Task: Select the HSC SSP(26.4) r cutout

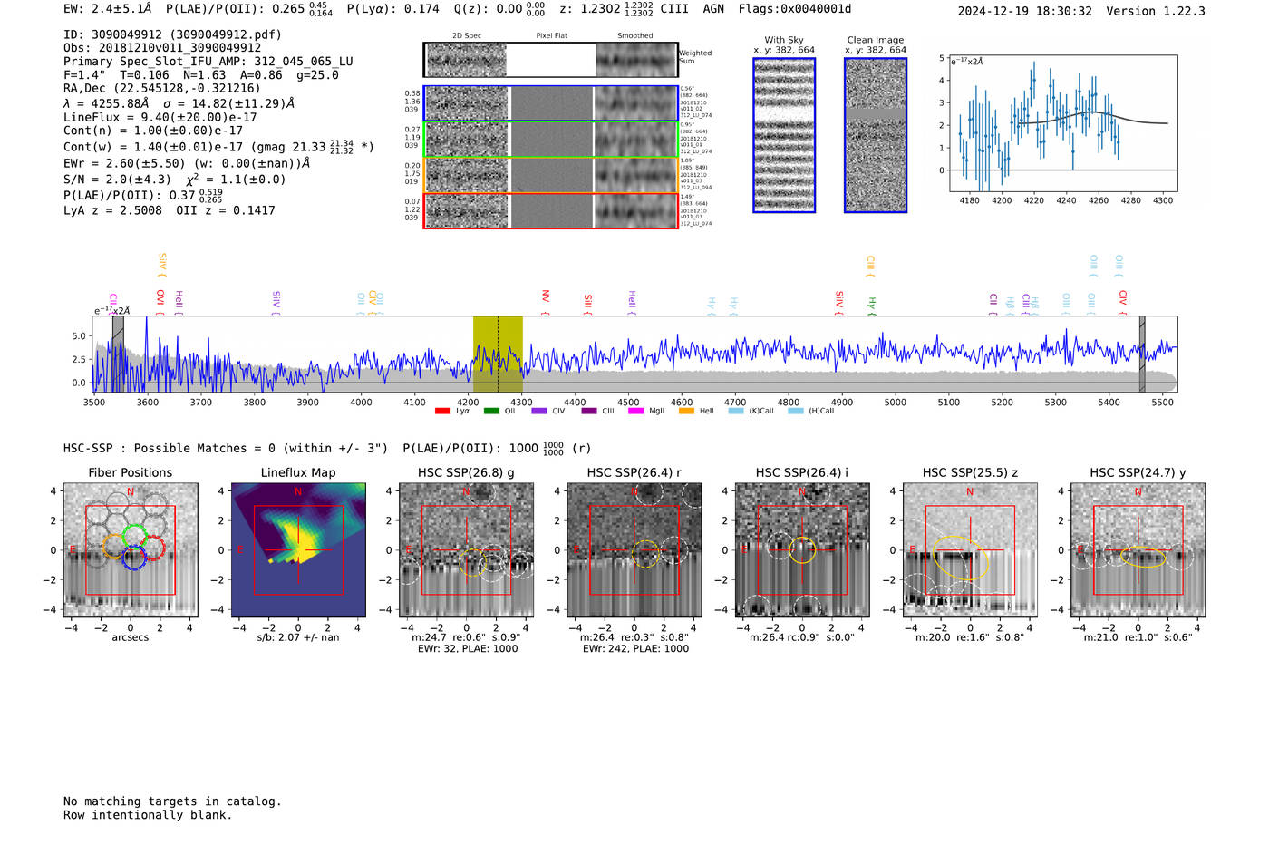Action: pos(634,550)
